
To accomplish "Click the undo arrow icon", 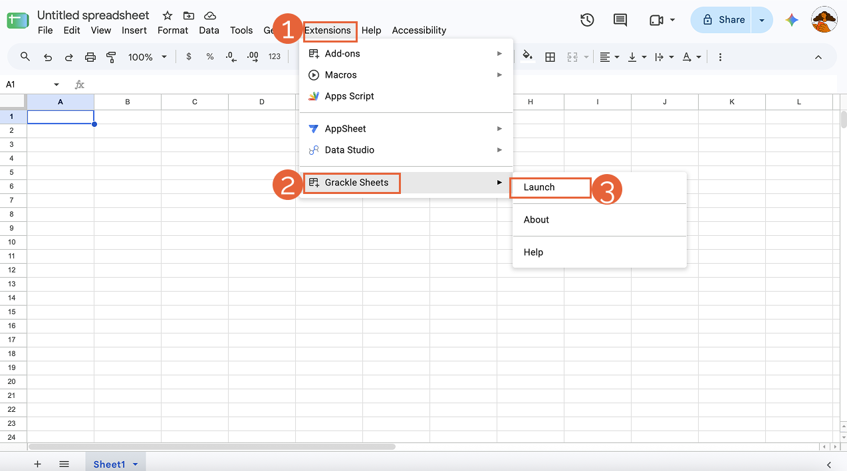I will click(47, 57).
